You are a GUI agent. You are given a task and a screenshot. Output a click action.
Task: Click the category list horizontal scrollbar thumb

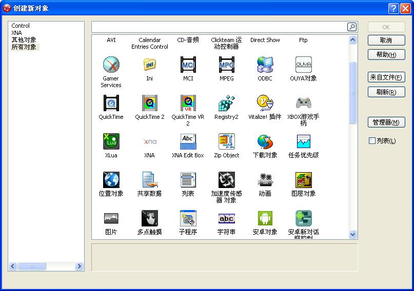coord(32,266)
